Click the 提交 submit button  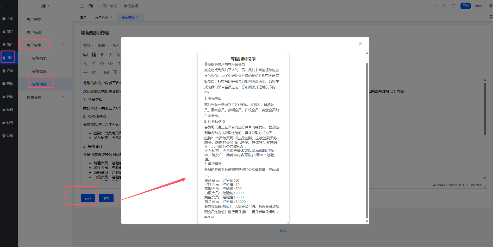pyautogui.click(x=106, y=198)
